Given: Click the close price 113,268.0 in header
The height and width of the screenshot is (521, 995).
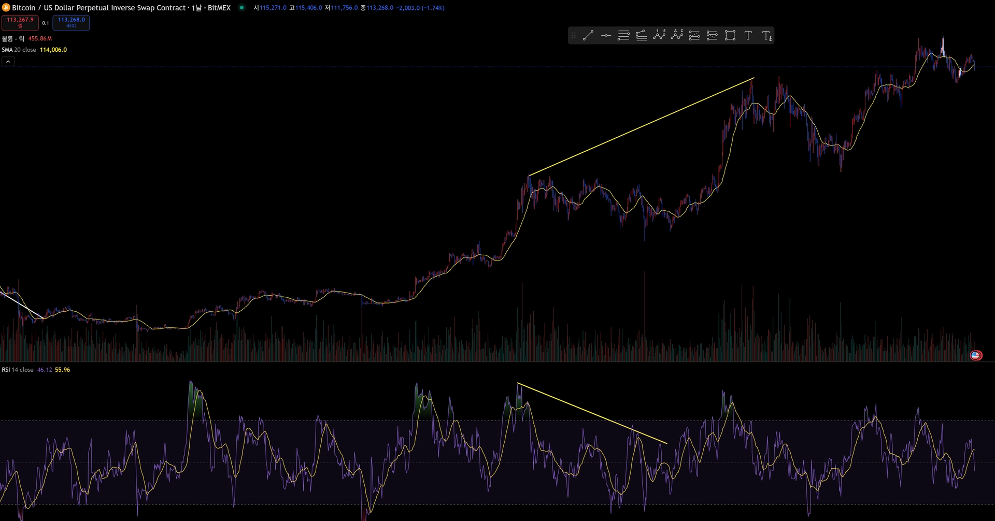Looking at the screenshot, I should 380,8.
